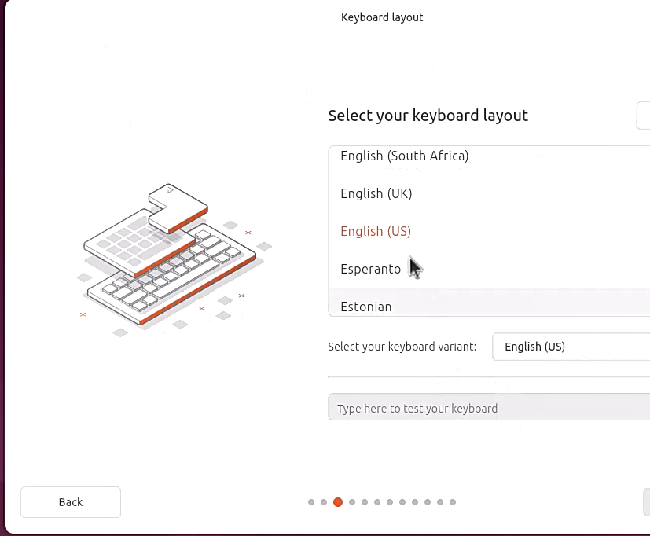The height and width of the screenshot is (536, 650).
Task: Choose the English (UK) keyboard layout
Action: point(376,193)
